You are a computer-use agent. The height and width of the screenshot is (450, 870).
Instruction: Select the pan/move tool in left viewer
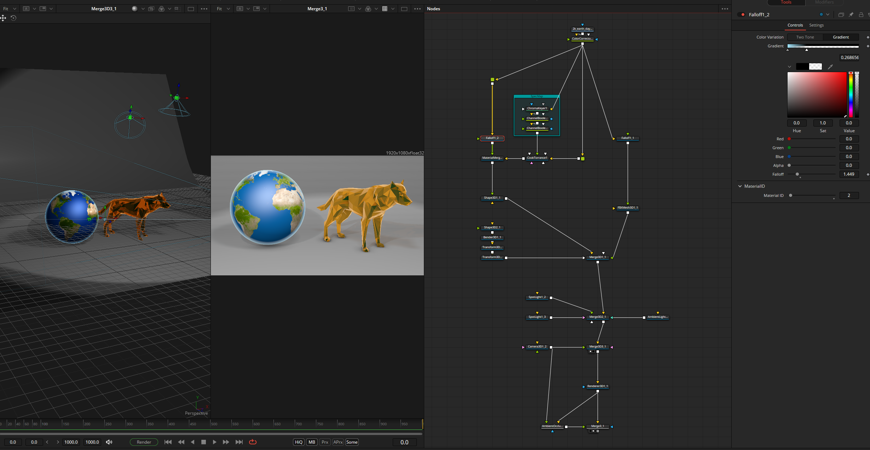pyautogui.click(x=3, y=18)
